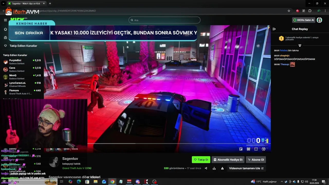
Task: Collapse the Chat Replay panel
Action: (x=274, y=29)
